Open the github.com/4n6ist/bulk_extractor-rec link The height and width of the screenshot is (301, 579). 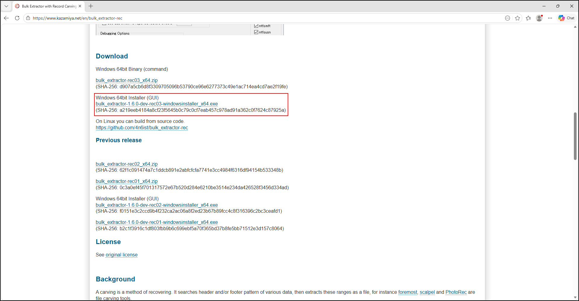coord(142,128)
